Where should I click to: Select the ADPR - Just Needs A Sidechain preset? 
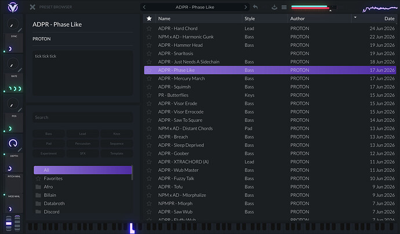pyautogui.click(x=270, y=62)
